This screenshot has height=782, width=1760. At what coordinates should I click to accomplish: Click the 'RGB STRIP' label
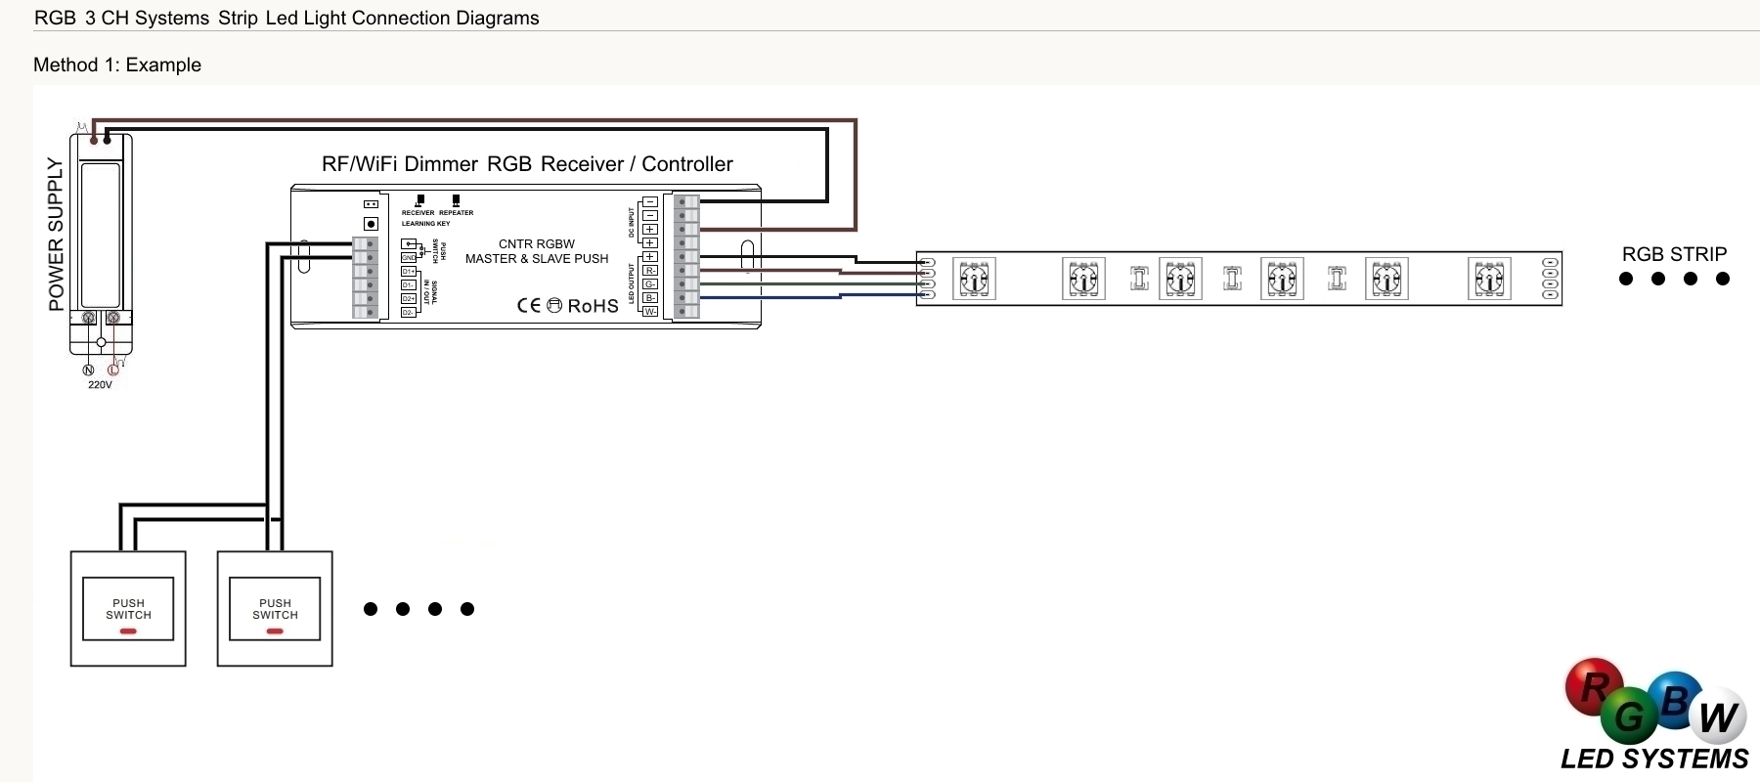click(x=1674, y=254)
